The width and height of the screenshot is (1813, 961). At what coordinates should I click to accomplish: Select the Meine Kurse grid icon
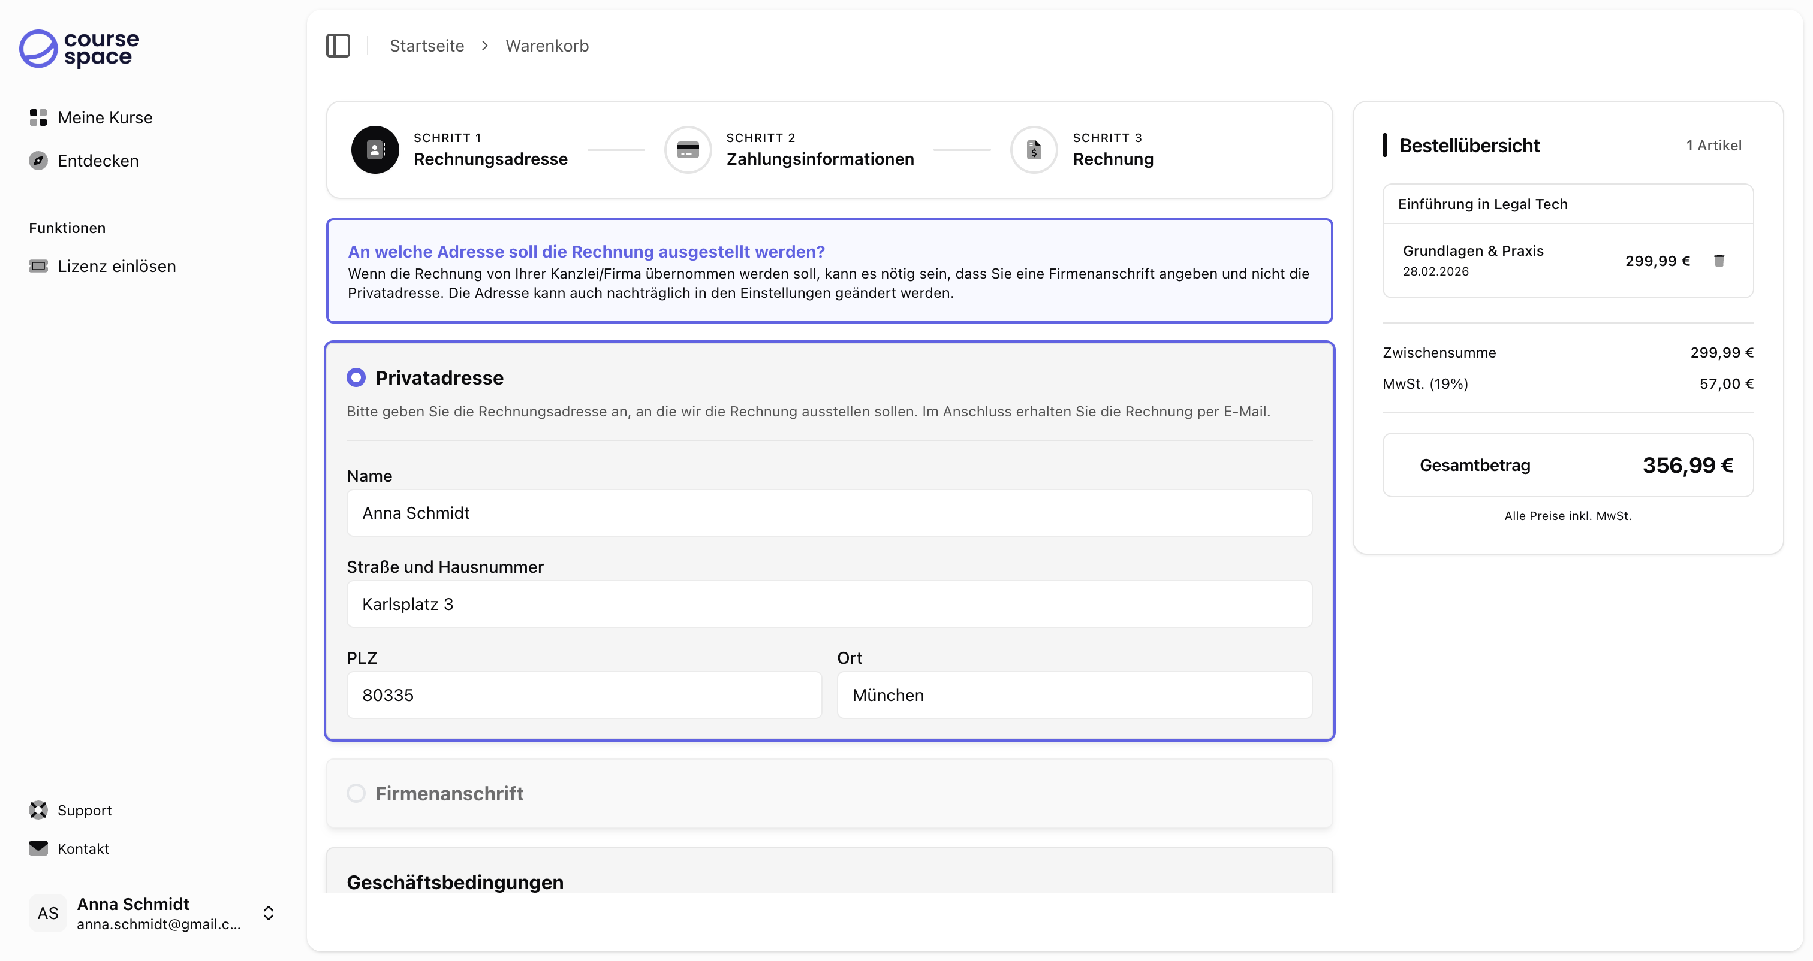[x=38, y=117]
